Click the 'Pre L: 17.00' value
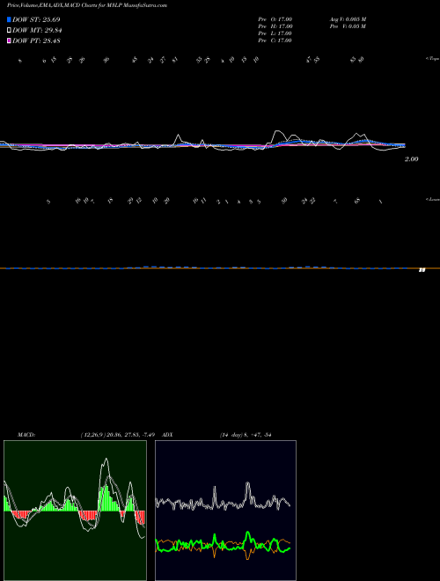440x581 pixels. (x=275, y=33)
